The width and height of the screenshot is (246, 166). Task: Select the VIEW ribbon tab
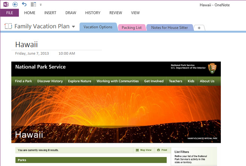[135, 13]
